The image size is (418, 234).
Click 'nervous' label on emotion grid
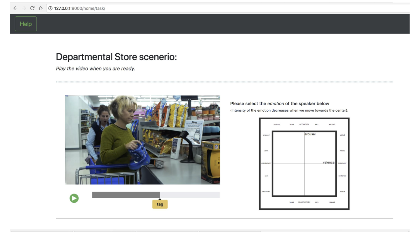click(276, 124)
